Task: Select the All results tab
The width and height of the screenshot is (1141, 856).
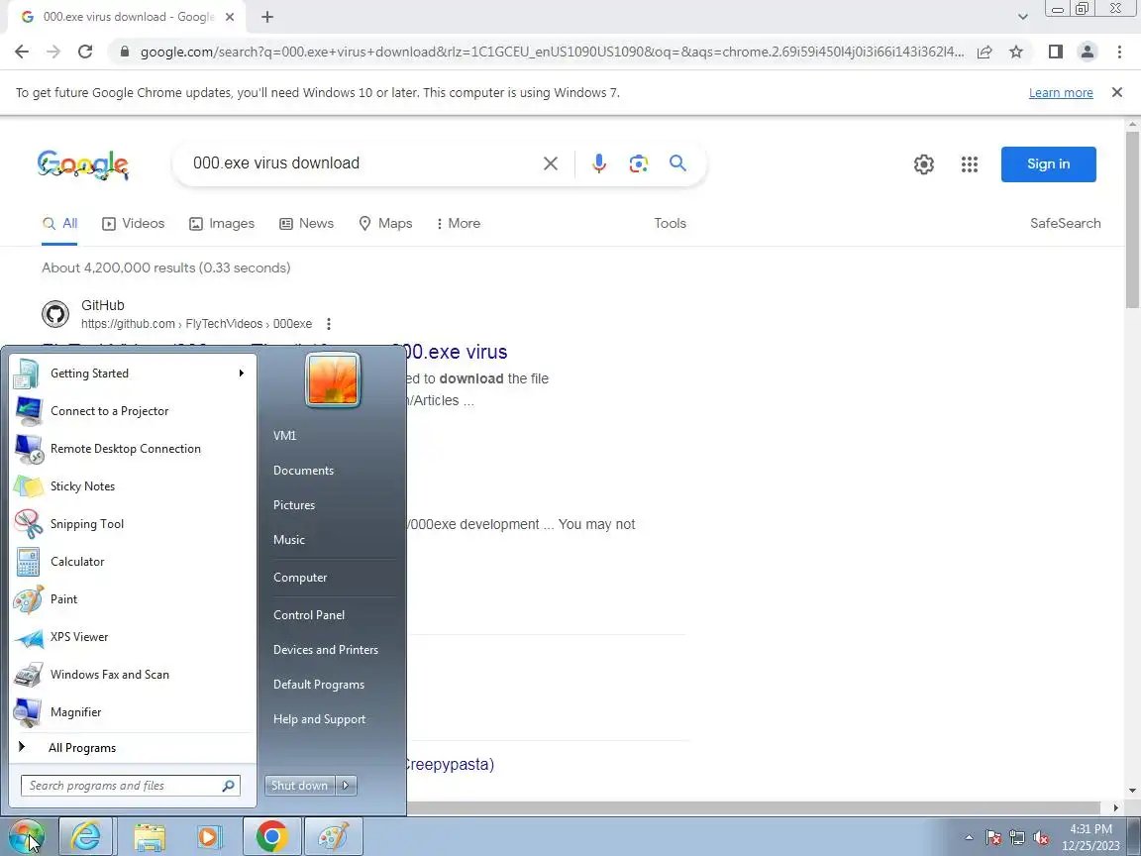Action: click(x=59, y=224)
